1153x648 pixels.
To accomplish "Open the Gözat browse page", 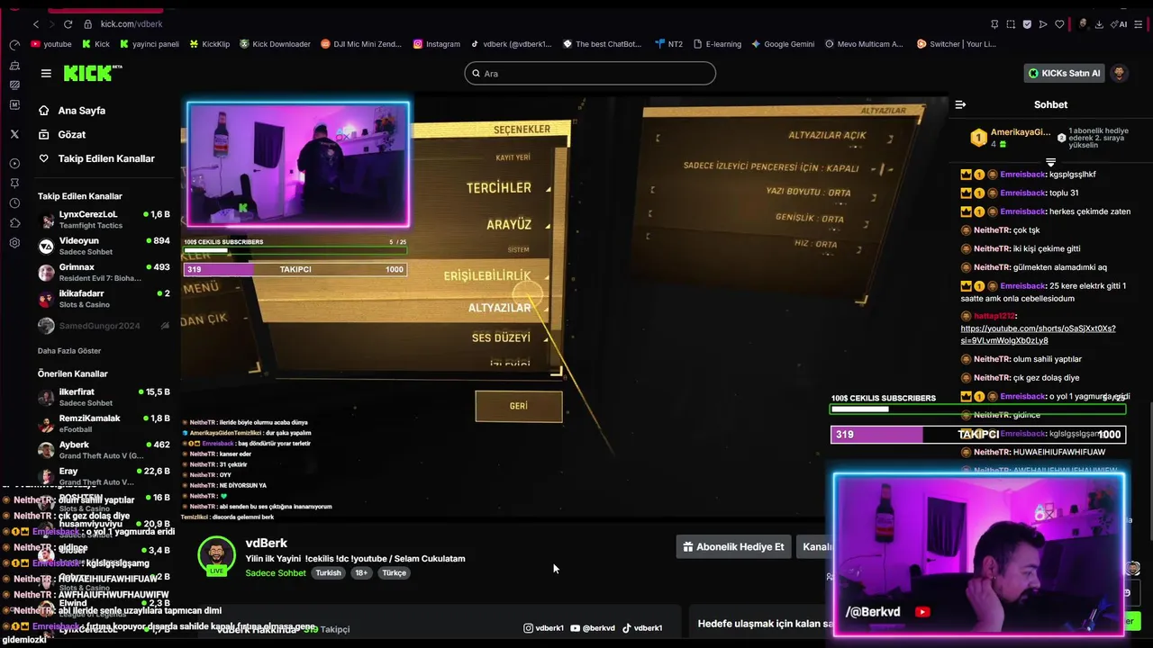I will point(62,135).
